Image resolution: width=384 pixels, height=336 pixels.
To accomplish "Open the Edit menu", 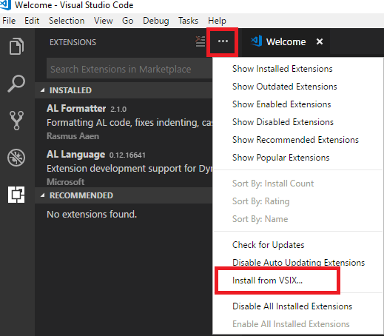I will [32, 21].
